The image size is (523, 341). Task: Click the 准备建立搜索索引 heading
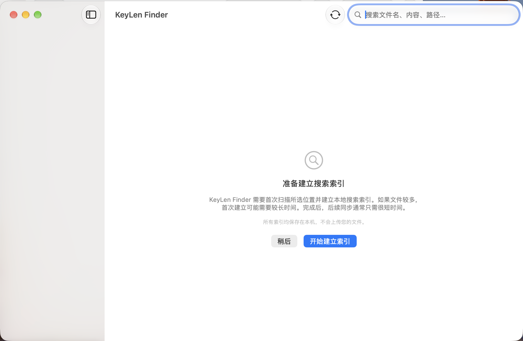[314, 184]
